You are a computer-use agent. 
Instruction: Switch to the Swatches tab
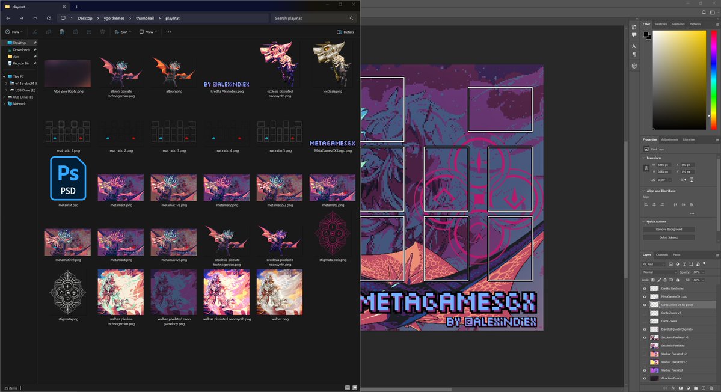click(660, 24)
